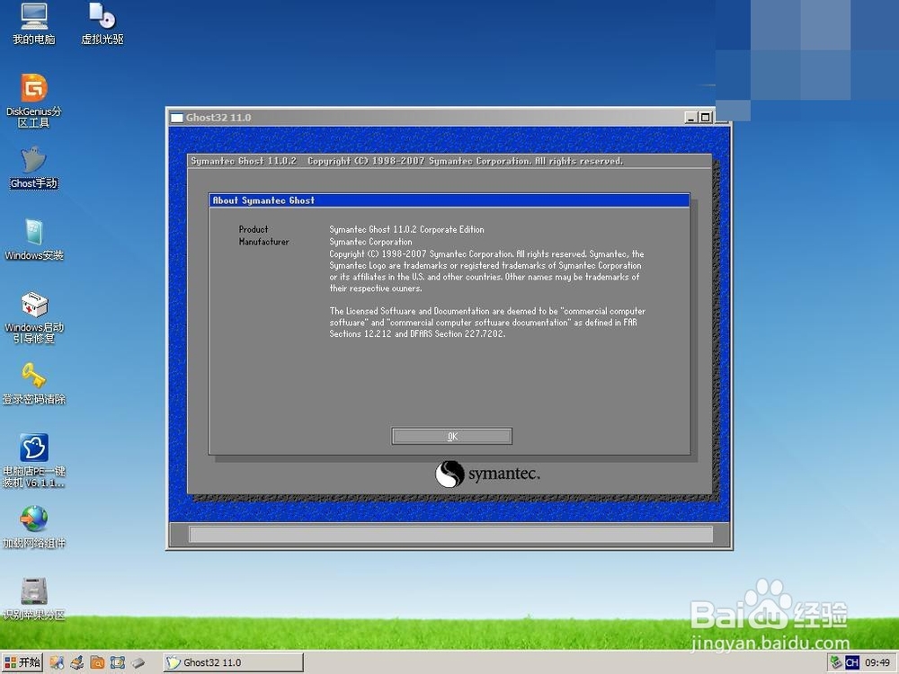
Task: Click the second quick-launch icon after 开始
Action: click(76, 662)
